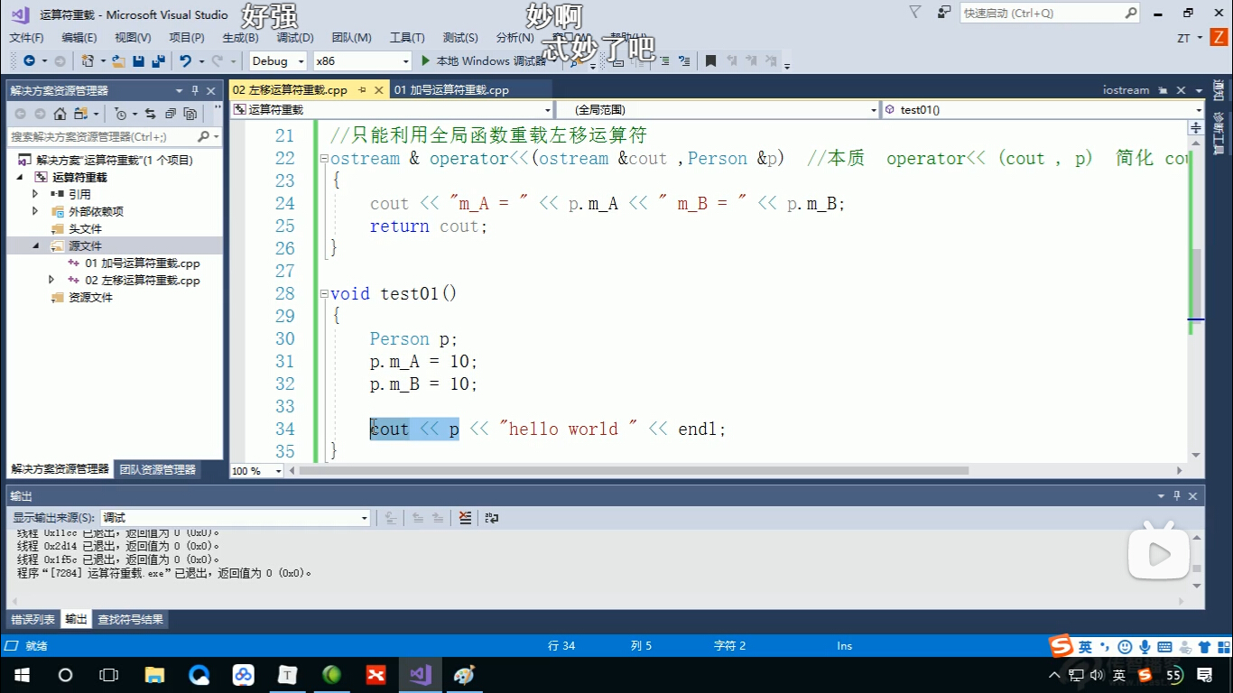
Task: Open the Debug configuration dropdown
Action: pyautogui.click(x=277, y=61)
